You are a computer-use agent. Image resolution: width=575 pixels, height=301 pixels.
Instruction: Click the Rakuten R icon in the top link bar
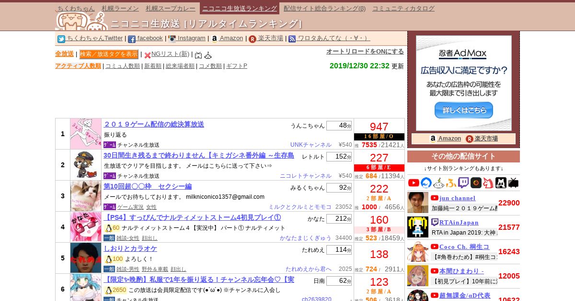(253, 39)
